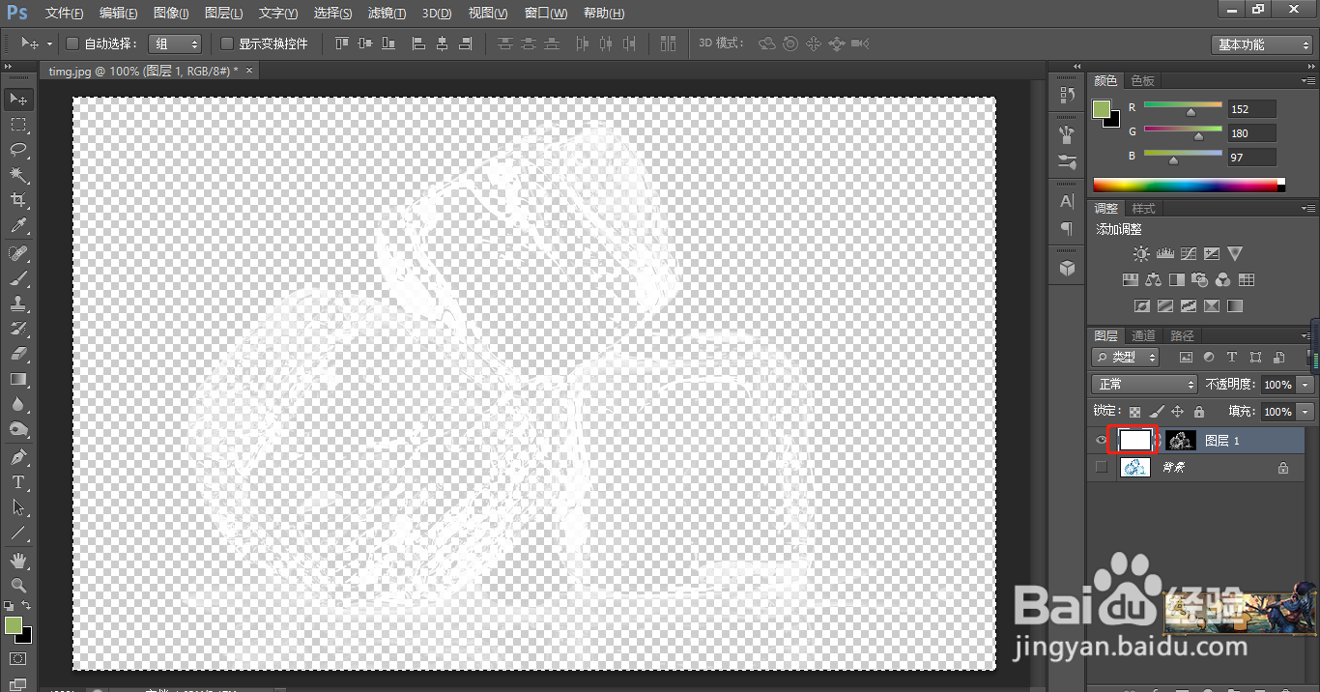Select the Crop tool
The height and width of the screenshot is (692, 1320).
click(x=18, y=200)
